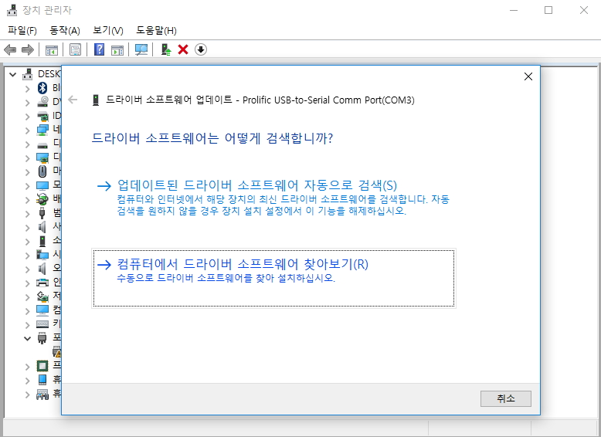The height and width of the screenshot is (437, 601).
Task: Expand the processor category at tree bottom
Action: [28, 365]
